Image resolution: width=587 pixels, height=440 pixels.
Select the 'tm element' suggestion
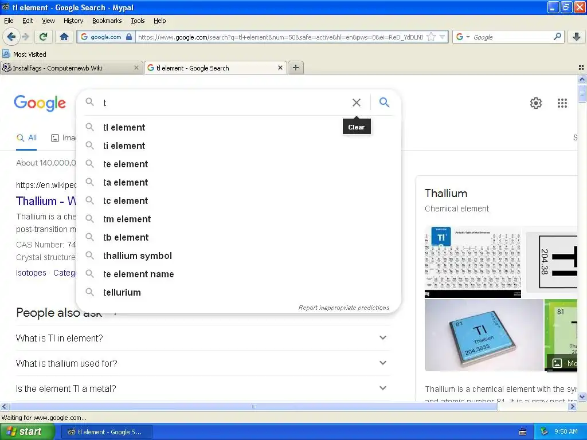tap(238, 219)
